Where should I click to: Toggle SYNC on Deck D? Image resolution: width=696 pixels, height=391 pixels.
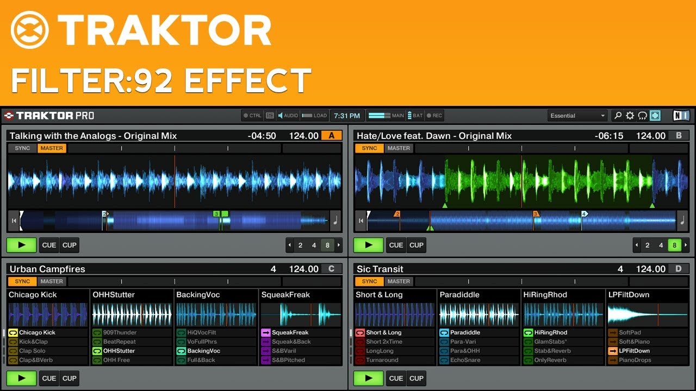[369, 281]
